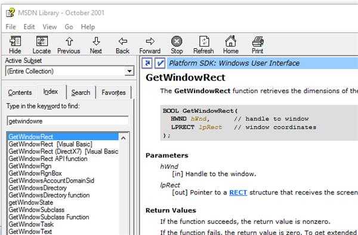Click the Return Values section heading

[171, 211]
